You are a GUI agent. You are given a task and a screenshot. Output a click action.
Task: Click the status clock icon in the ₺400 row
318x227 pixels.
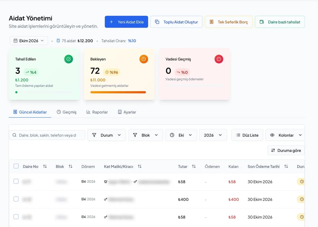point(302,199)
